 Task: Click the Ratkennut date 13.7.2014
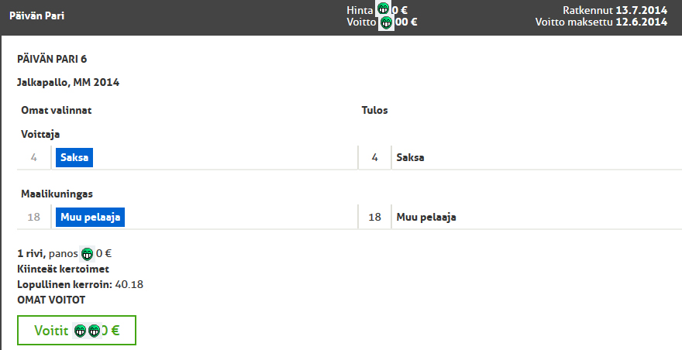click(642, 10)
